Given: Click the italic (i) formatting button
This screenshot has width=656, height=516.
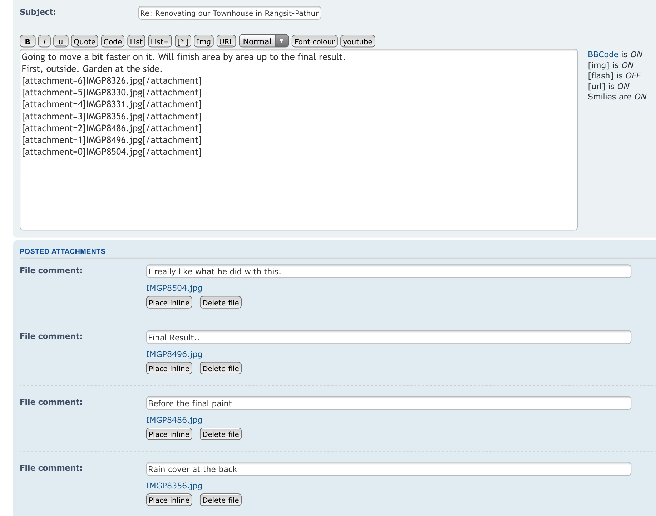Looking at the screenshot, I should (44, 41).
